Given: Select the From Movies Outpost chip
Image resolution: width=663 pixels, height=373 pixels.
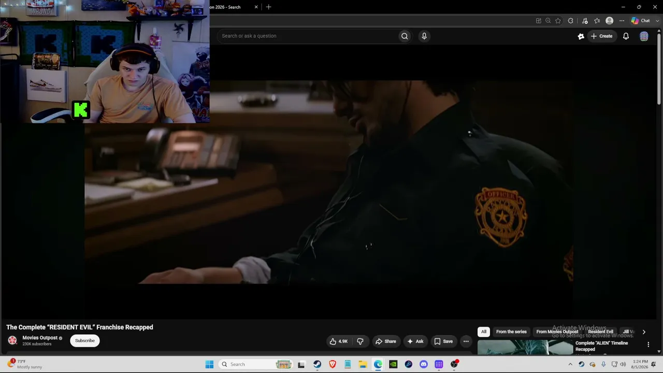Looking at the screenshot, I should [557, 332].
